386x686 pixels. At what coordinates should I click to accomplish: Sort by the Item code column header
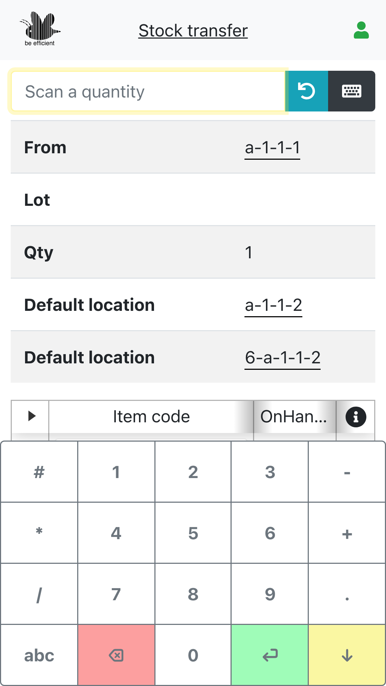151,417
